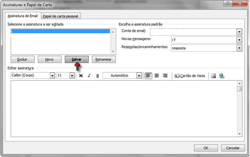Insert a hyperlink using the globe icon
This screenshot has width=250, height=157.
[x=222, y=76]
